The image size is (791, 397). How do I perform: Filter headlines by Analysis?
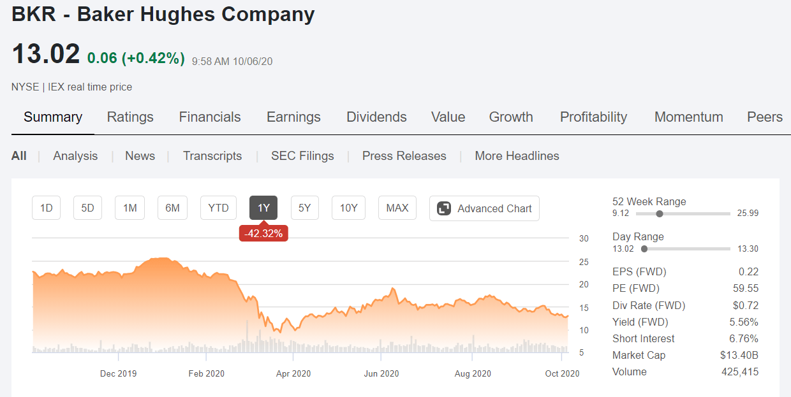point(75,156)
